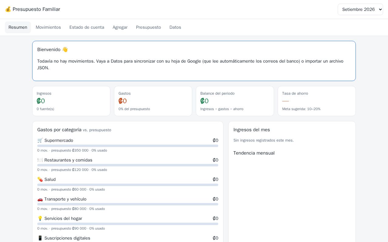Click the Supermercado category label

coord(59,140)
